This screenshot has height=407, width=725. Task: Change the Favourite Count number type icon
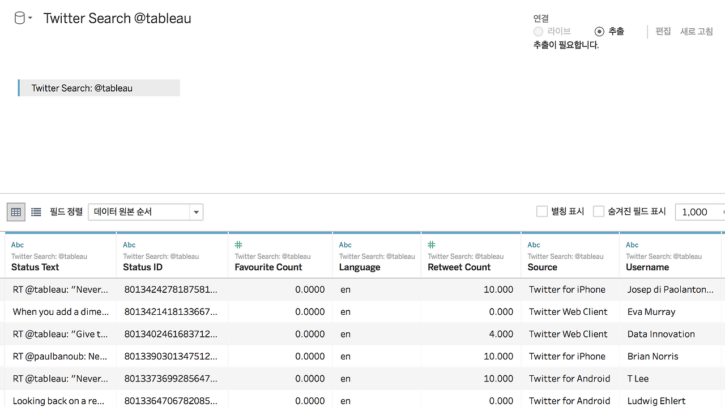[238, 245]
